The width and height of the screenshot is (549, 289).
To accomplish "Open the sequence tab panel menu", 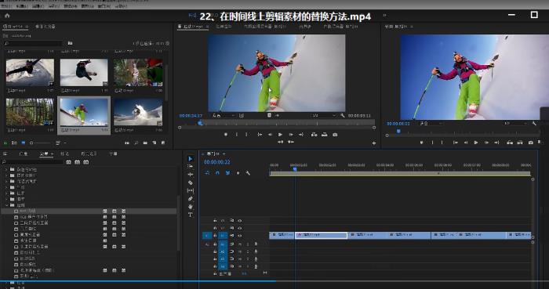I will click(224, 154).
